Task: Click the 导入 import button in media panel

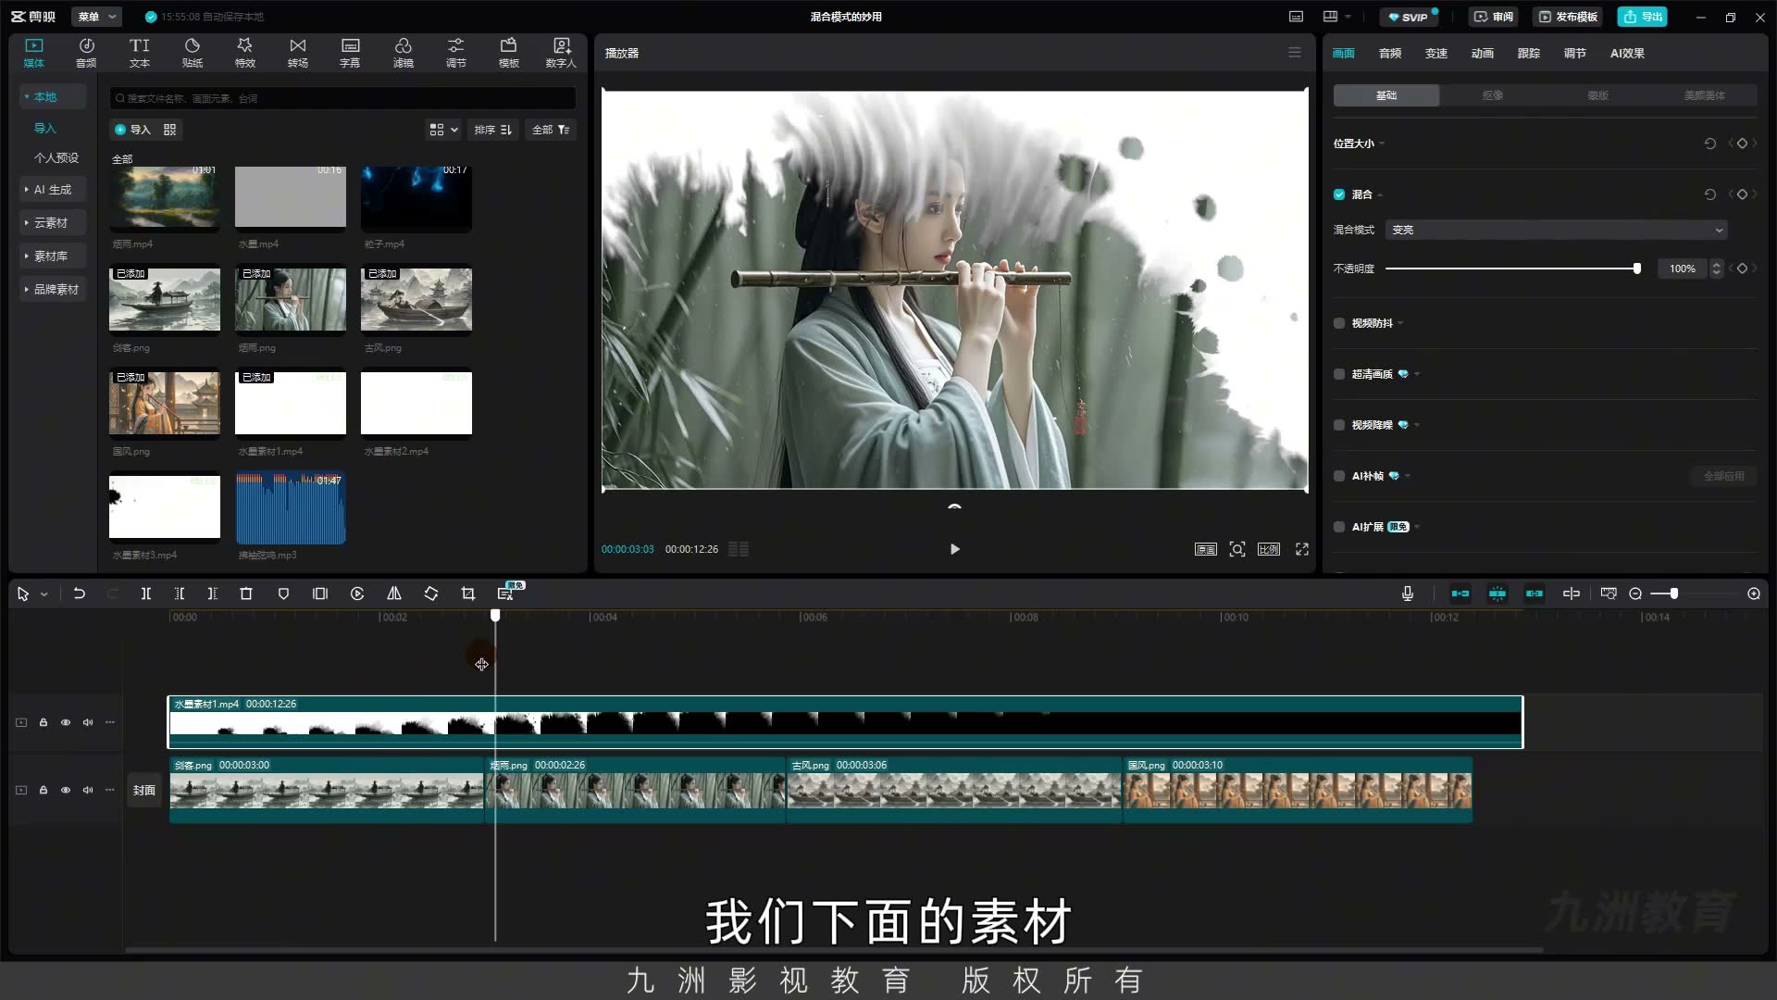Action: tap(131, 130)
